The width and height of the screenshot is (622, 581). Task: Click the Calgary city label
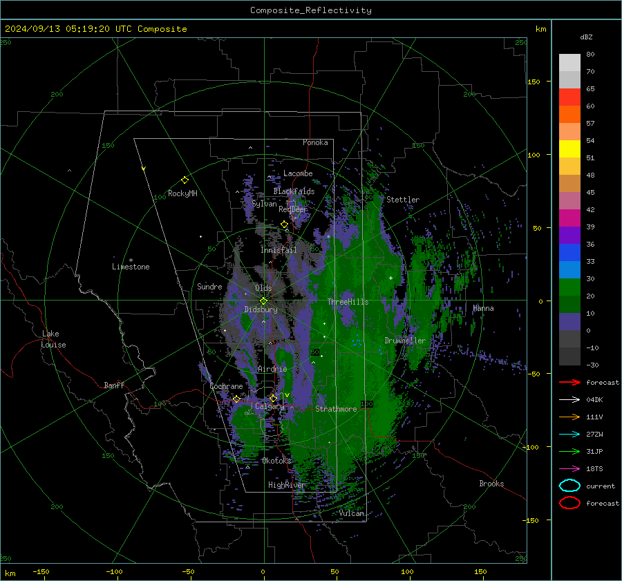tap(270, 406)
